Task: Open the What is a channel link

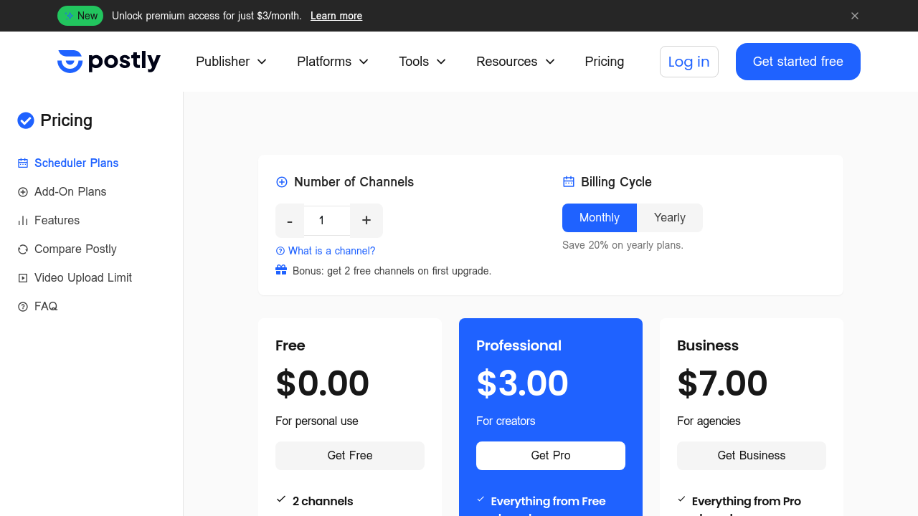Action: pyautogui.click(x=326, y=251)
